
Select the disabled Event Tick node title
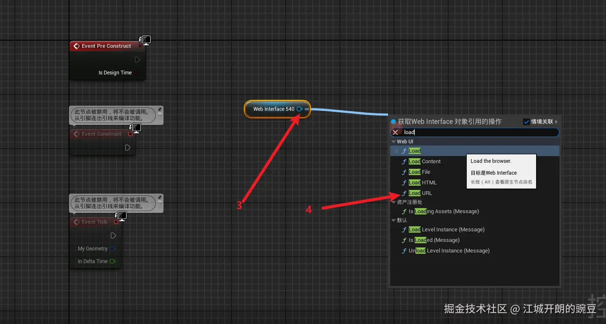[x=94, y=222]
